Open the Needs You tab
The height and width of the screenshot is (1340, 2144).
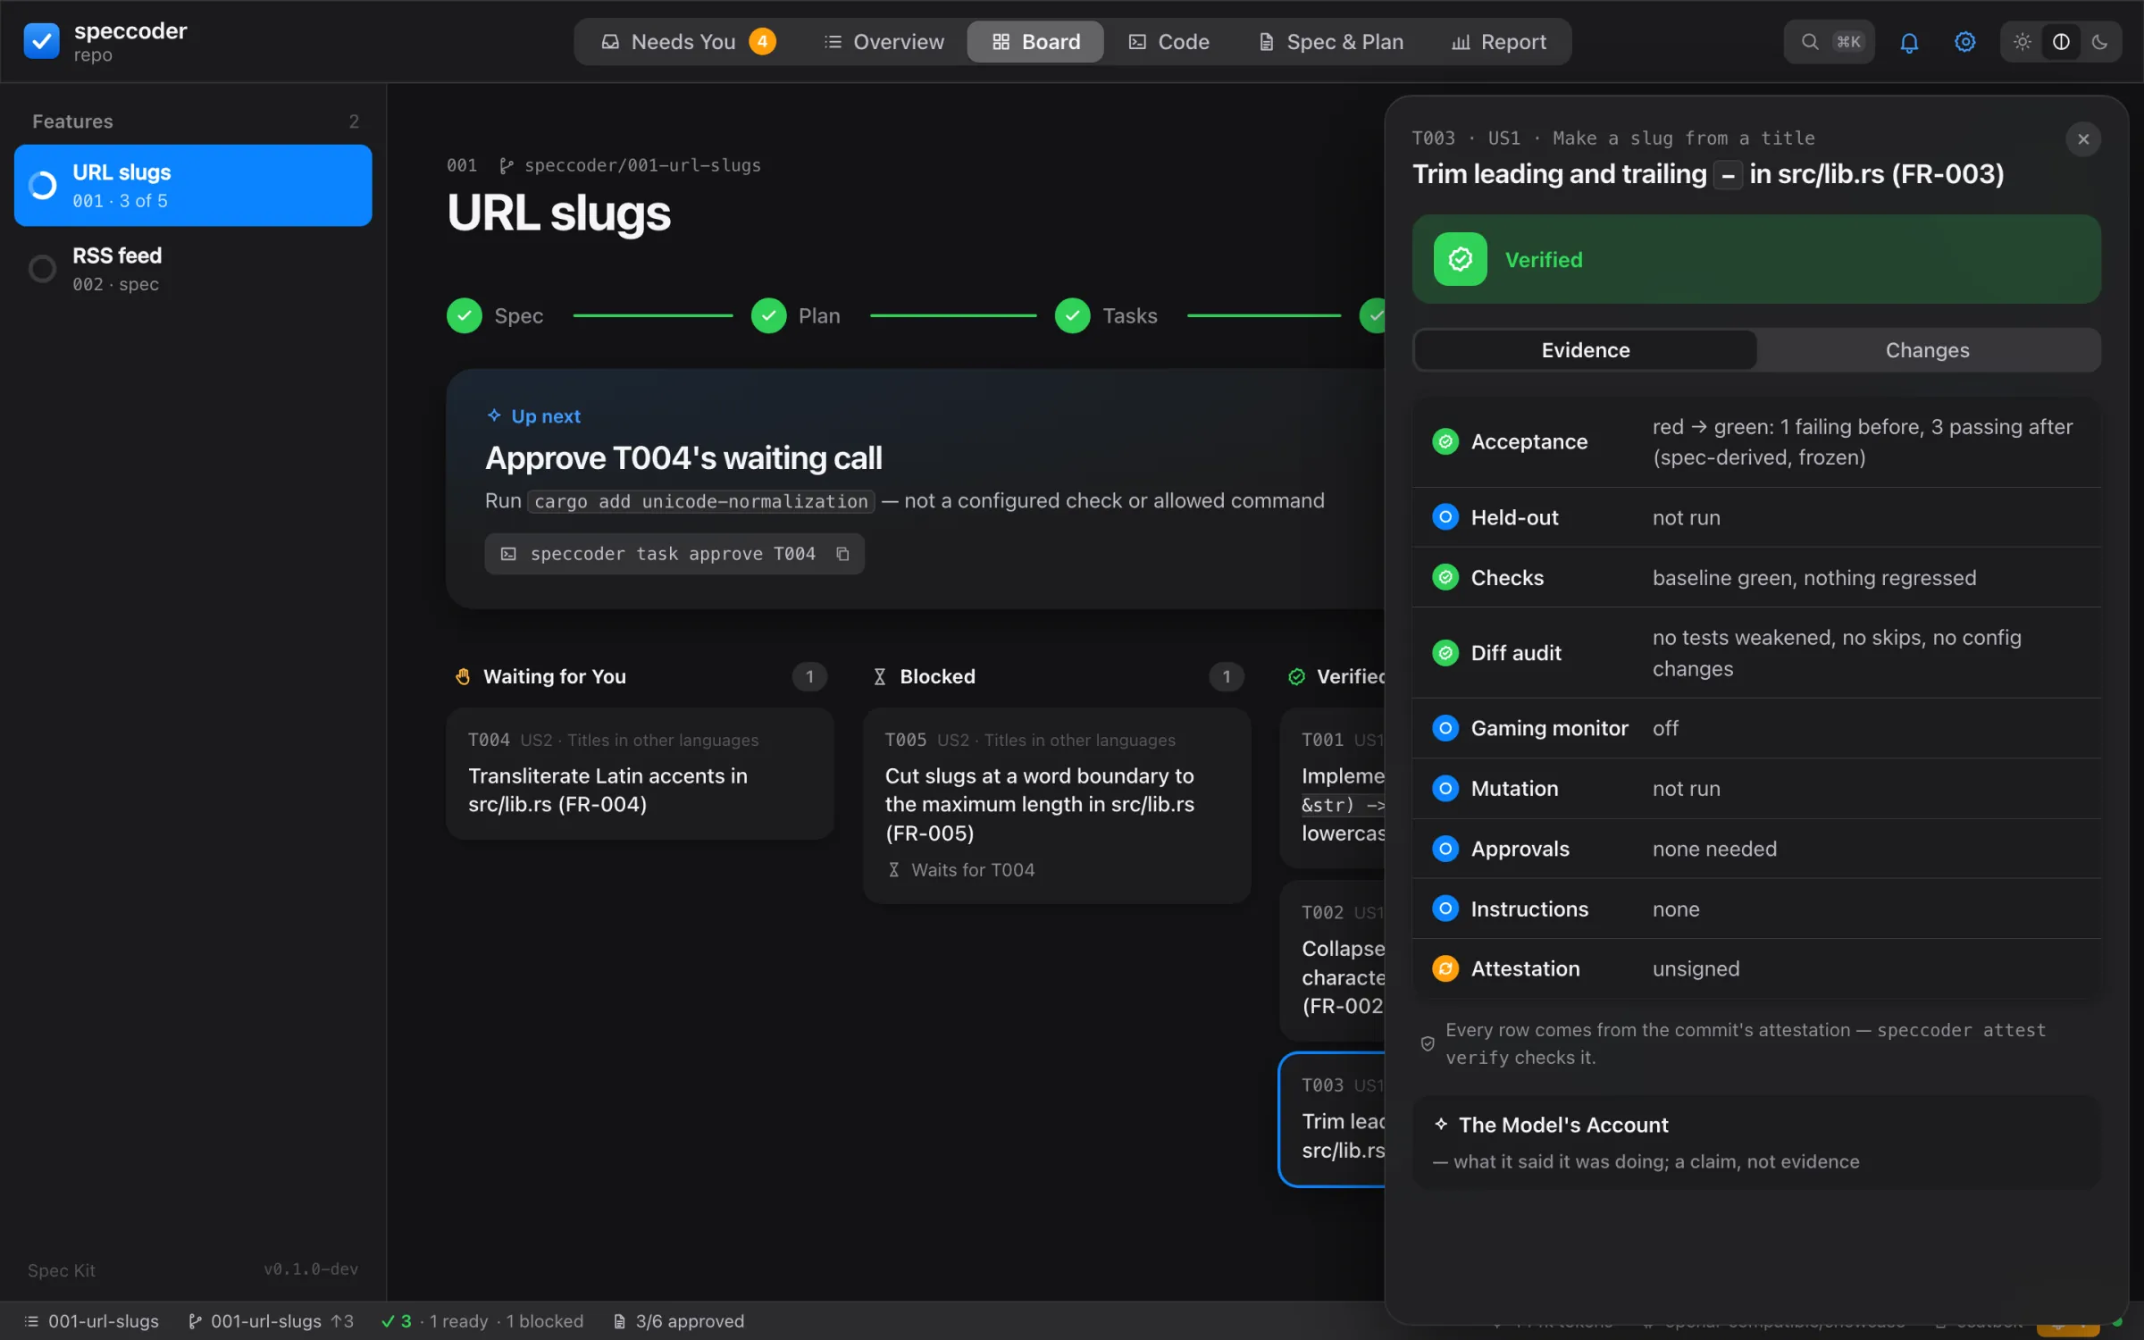point(687,42)
